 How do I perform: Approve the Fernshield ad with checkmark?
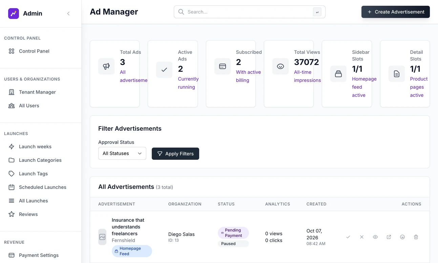pos(348,237)
